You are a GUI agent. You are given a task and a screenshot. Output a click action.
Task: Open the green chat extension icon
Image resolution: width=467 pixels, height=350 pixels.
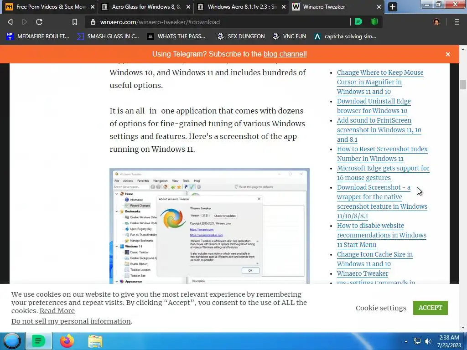coord(358,22)
